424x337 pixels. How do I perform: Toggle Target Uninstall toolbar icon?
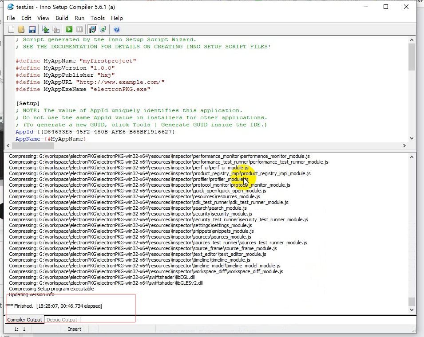coord(103,29)
